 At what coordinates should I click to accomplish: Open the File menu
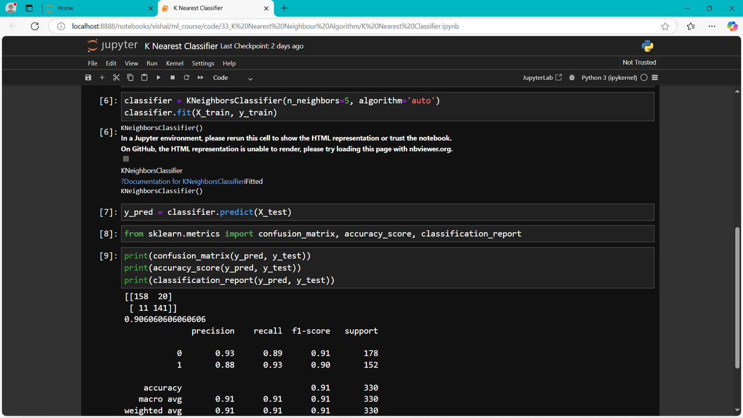92,63
